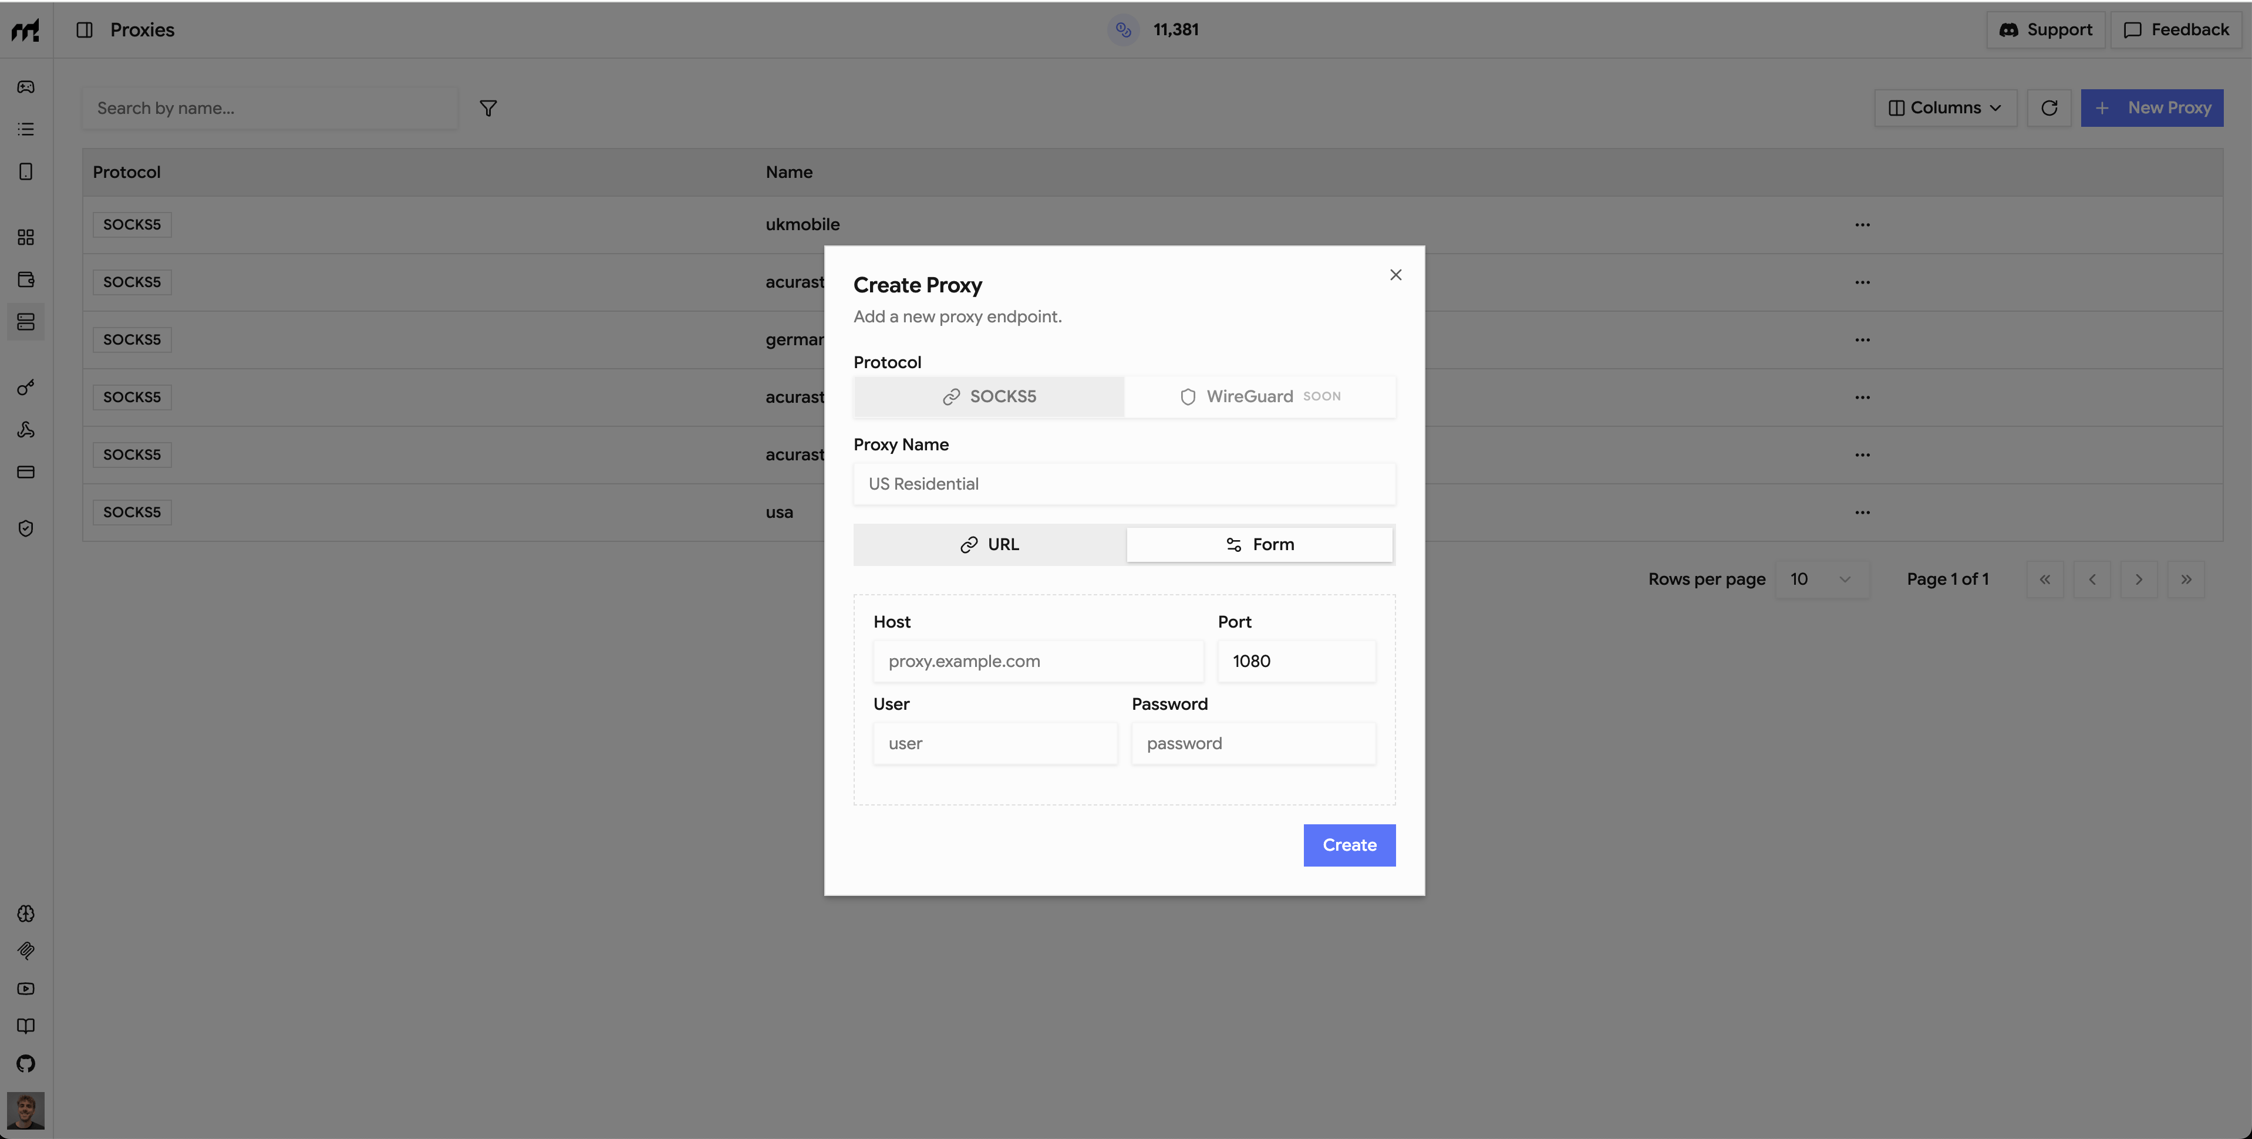2252x1139 pixels.
Task: Click the usa proxy name
Action: click(x=779, y=512)
